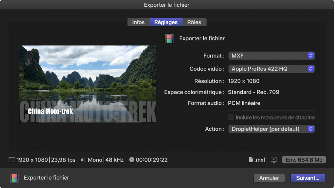Viewport: 335px width, 188px height.
Task: Click the Annuler button
Action: [x=269, y=178]
